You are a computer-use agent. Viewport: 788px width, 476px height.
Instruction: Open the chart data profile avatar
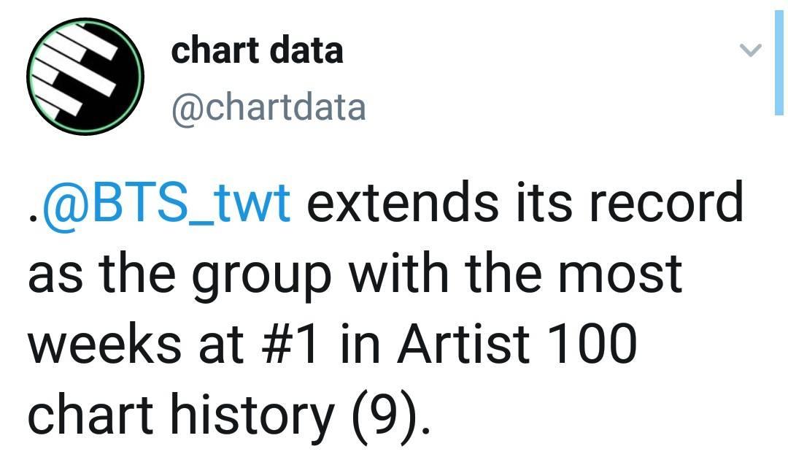(85, 77)
